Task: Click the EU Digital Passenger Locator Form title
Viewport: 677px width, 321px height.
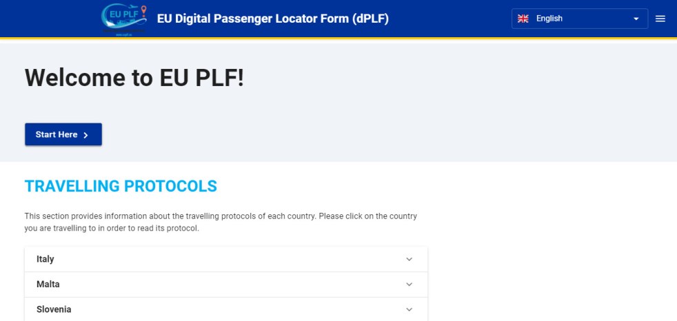Action: [272, 19]
